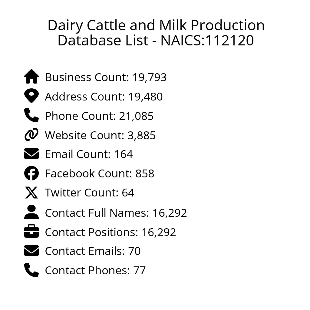Click the map pin icon for Address Count
Image resolution: width=310 pixels, height=310 pixels.
click(31, 96)
